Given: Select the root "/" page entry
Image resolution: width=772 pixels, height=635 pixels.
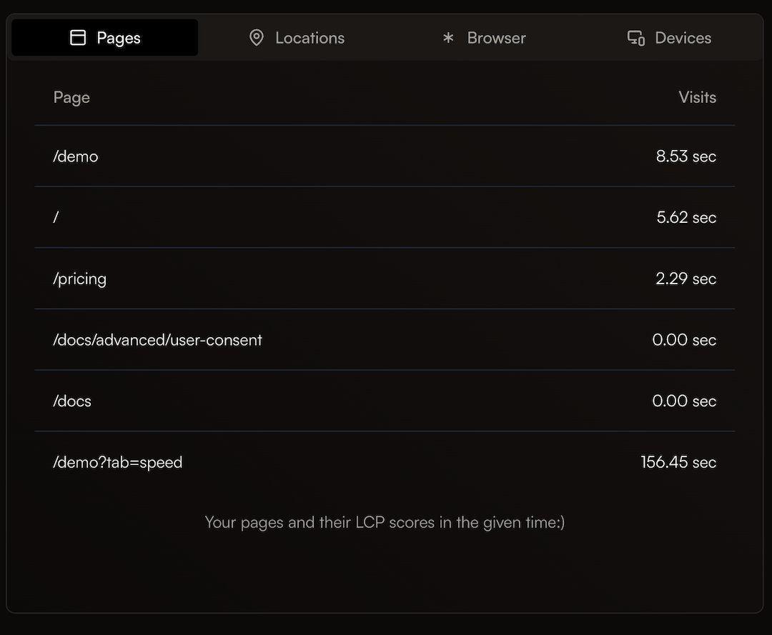Looking at the screenshot, I should (56, 217).
